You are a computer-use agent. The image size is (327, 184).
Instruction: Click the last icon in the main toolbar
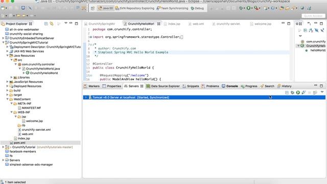coord(309,8)
